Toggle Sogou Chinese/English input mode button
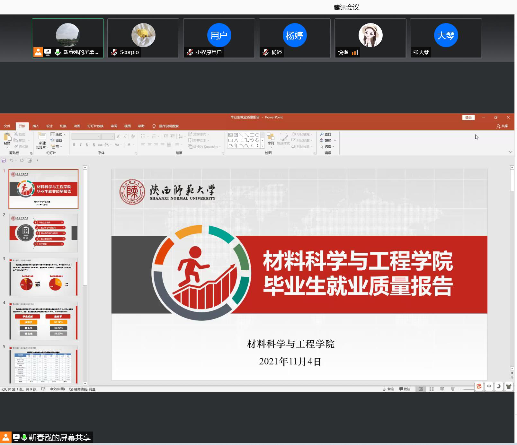Screen dimensions: 517x445 (x=489, y=386)
